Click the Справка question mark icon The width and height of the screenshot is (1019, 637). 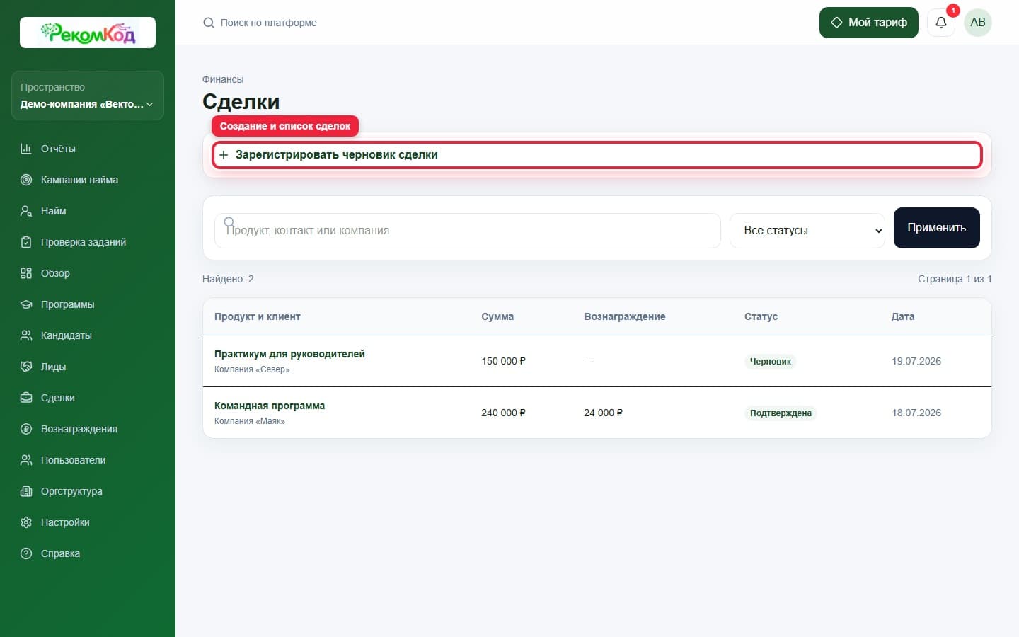26,553
